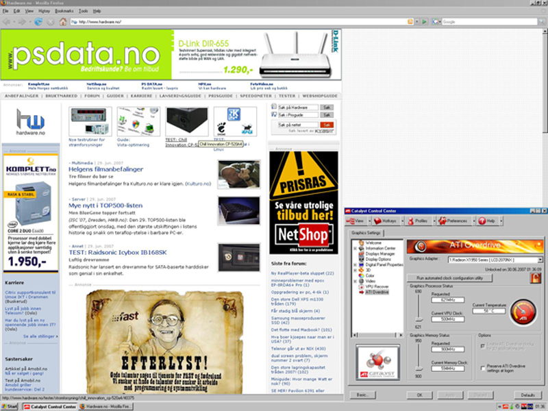548x411 pixels.
Task: Expand Information Center tree node
Action: tap(355, 249)
